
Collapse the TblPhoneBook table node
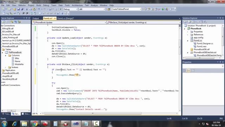coord(2,53)
